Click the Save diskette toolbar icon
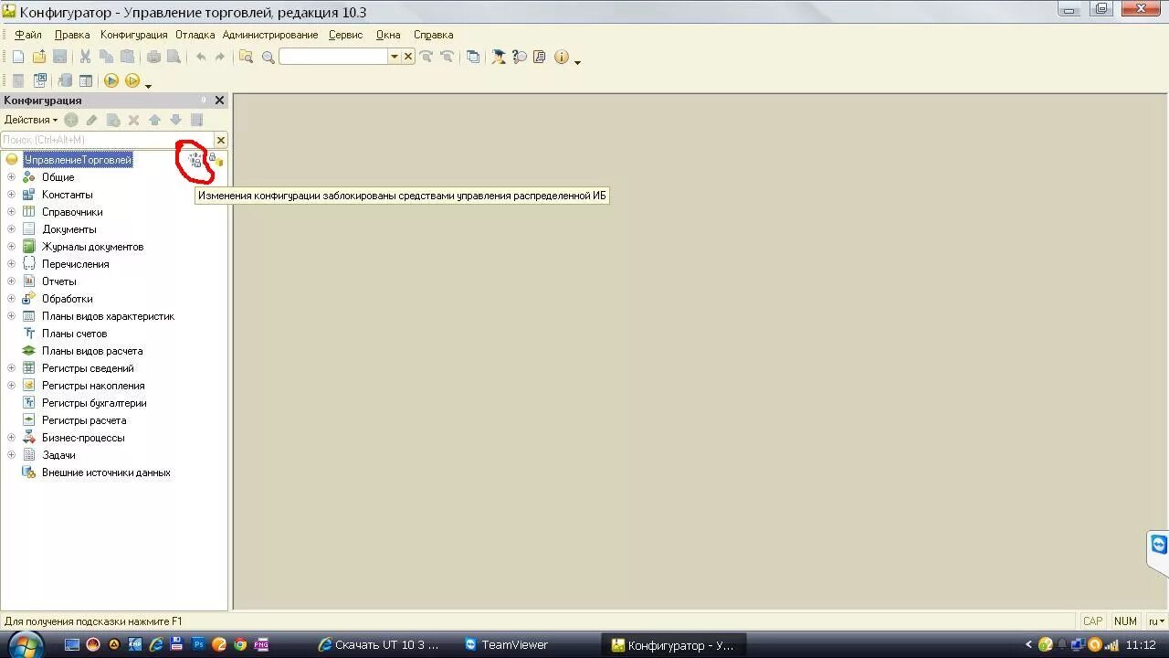Image resolution: width=1169 pixels, height=658 pixels. point(60,57)
